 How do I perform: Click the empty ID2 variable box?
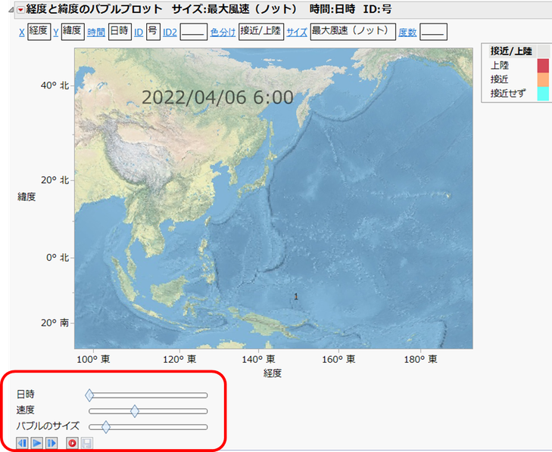194,32
